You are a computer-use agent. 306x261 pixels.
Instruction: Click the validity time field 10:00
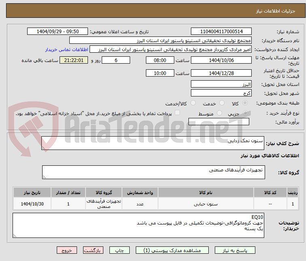(x=160, y=73)
